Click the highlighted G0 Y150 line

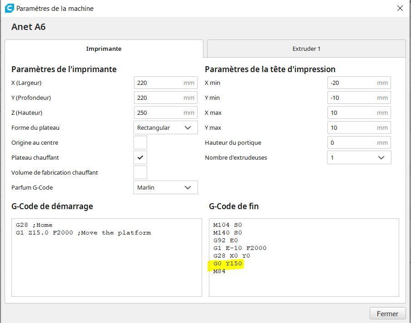[228, 264]
